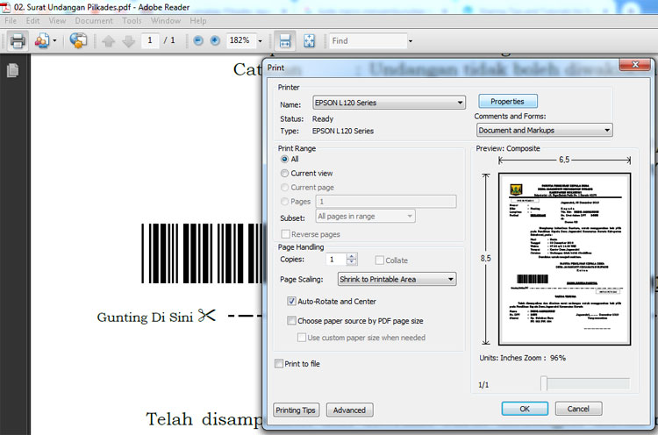Expand the Subset dropdown
This screenshot has height=435, width=658.
click(365, 217)
